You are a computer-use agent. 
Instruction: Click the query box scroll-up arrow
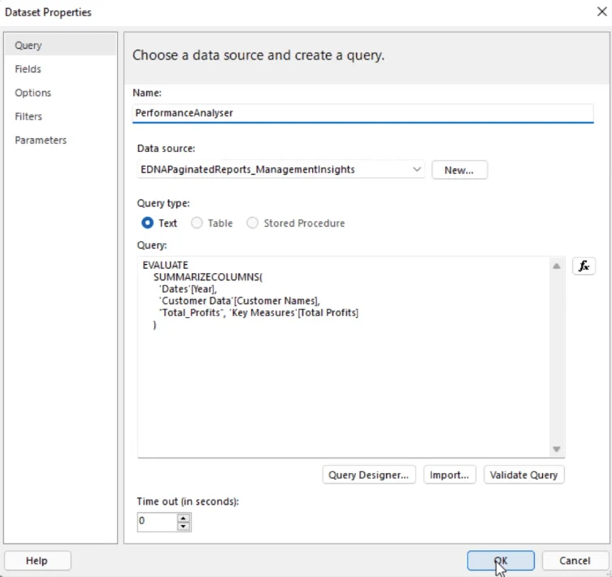coord(557,267)
